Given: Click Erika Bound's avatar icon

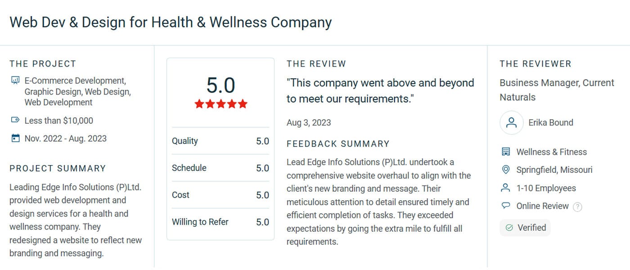Looking at the screenshot, I should [x=511, y=122].
